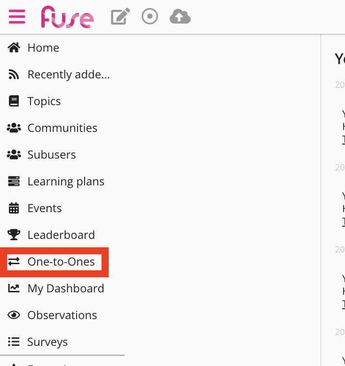Click the Leaderboard trophy icon
Viewport: 345px width, 366px height.
point(14,235)
